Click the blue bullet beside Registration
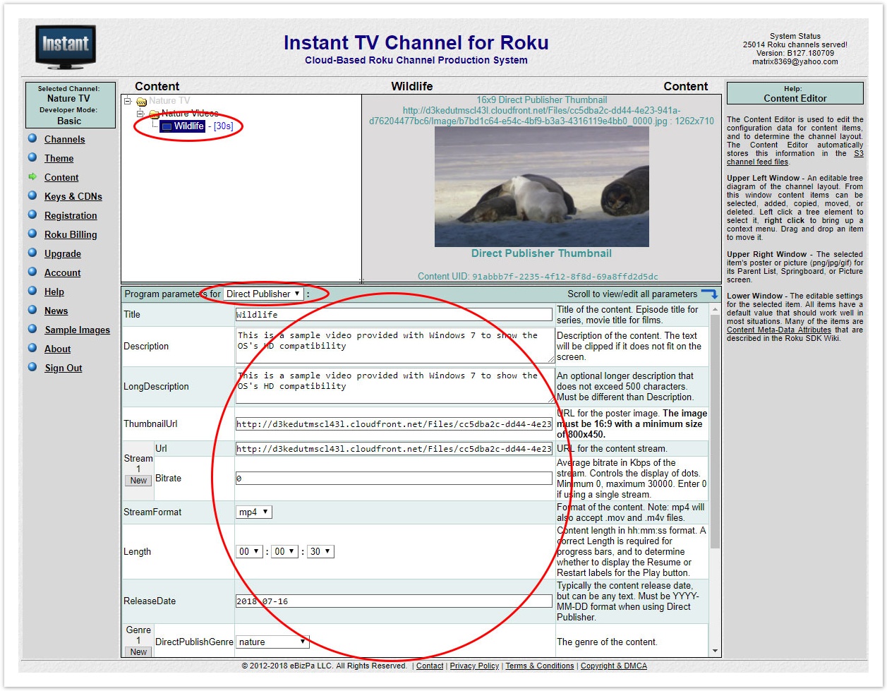The image size is (887, 691). click(32, 215)
